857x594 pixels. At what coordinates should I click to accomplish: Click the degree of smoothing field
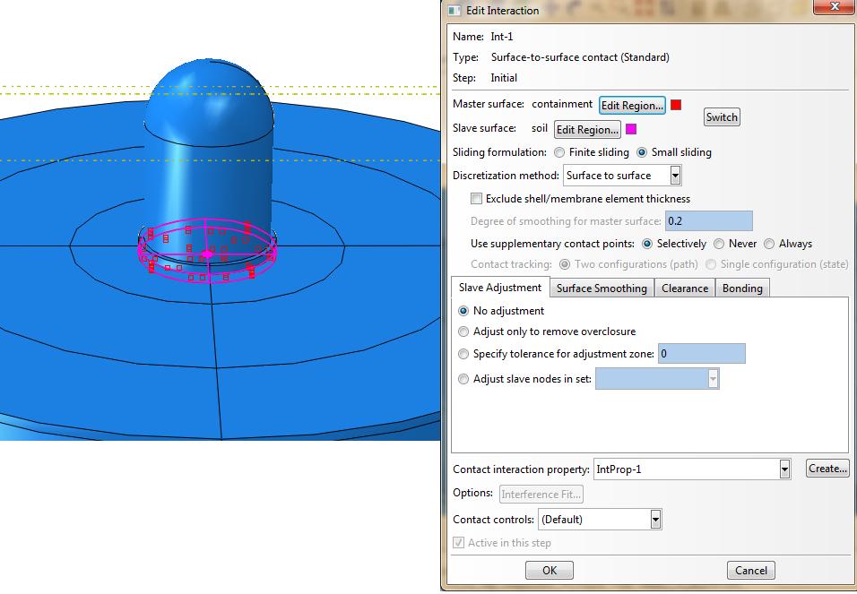click(709, 221)
